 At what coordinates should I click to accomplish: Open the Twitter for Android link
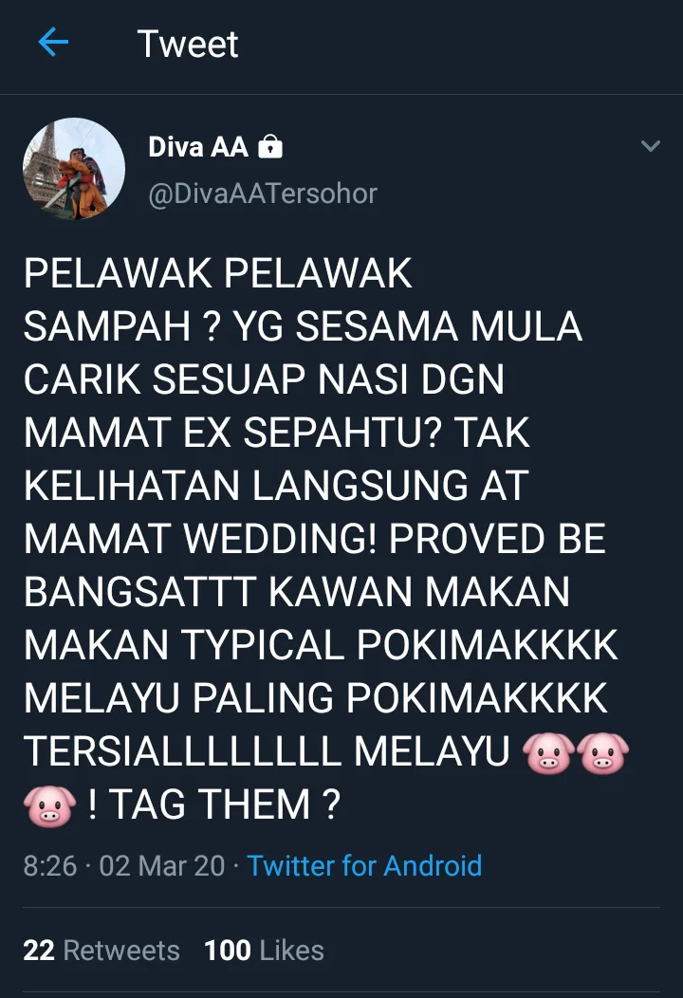coord(364,865)
